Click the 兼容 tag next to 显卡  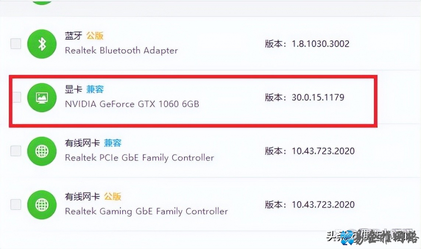pyautogui.click(x=95, y=89)
